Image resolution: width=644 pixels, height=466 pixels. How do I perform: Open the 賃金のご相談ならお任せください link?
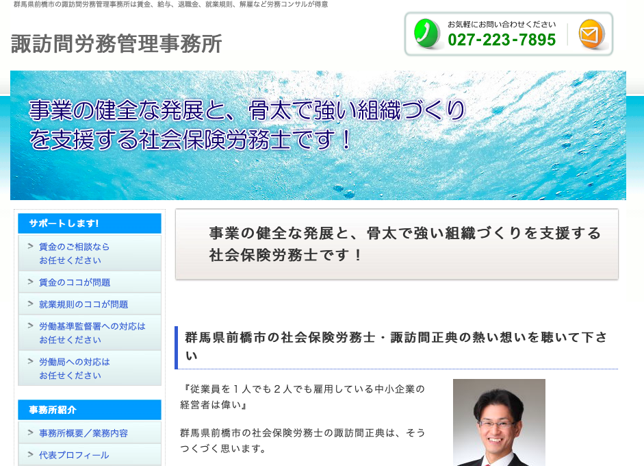click(x=74, y=253)
